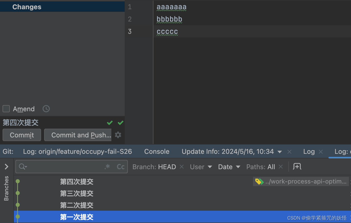Viewport: 351px width, 223px height.
Task: Click the Branches vertical label
Action: coord(6,188)
